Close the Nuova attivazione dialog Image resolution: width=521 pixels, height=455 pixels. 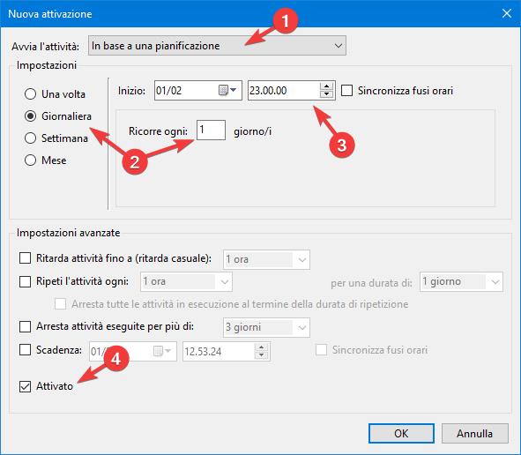tap(507, 13)
